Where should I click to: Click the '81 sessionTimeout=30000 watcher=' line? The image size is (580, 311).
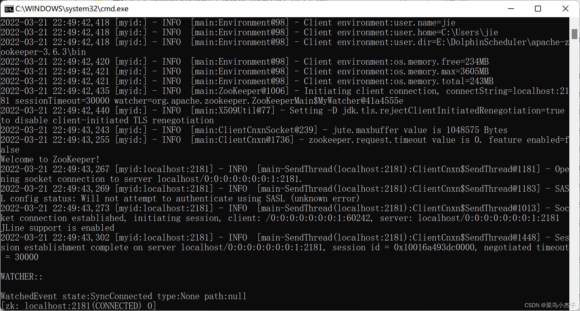(x=202, y=101)
